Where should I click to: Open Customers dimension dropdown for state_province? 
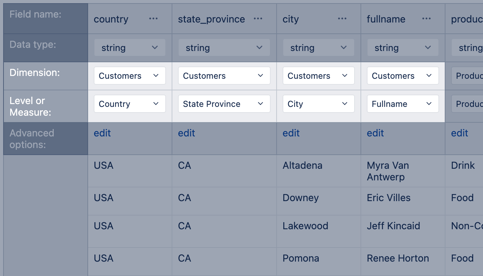pyautogui.click(x=224, y=76)
